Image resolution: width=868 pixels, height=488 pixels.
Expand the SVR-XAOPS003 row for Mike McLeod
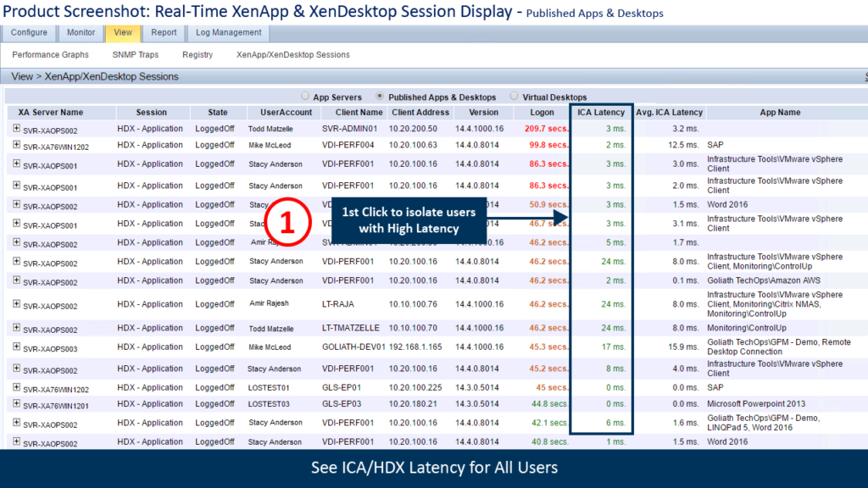16,347
